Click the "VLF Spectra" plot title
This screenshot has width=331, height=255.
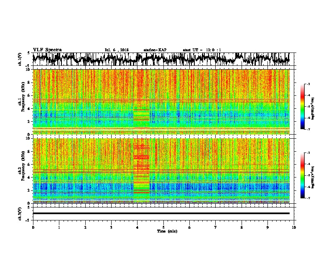click(47, 50)
